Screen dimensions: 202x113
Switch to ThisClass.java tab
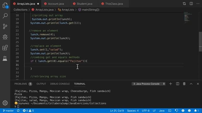[x=114, y=4]
